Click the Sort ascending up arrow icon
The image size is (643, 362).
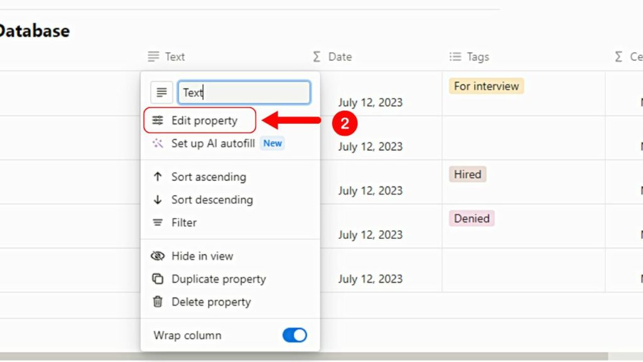[158, 177]
